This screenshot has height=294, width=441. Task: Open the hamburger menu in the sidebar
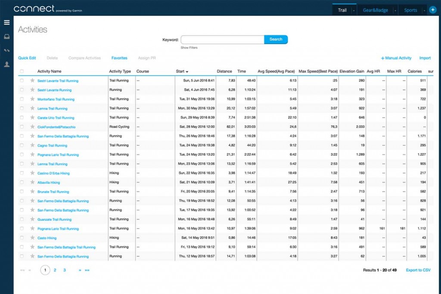click(7, 22)
